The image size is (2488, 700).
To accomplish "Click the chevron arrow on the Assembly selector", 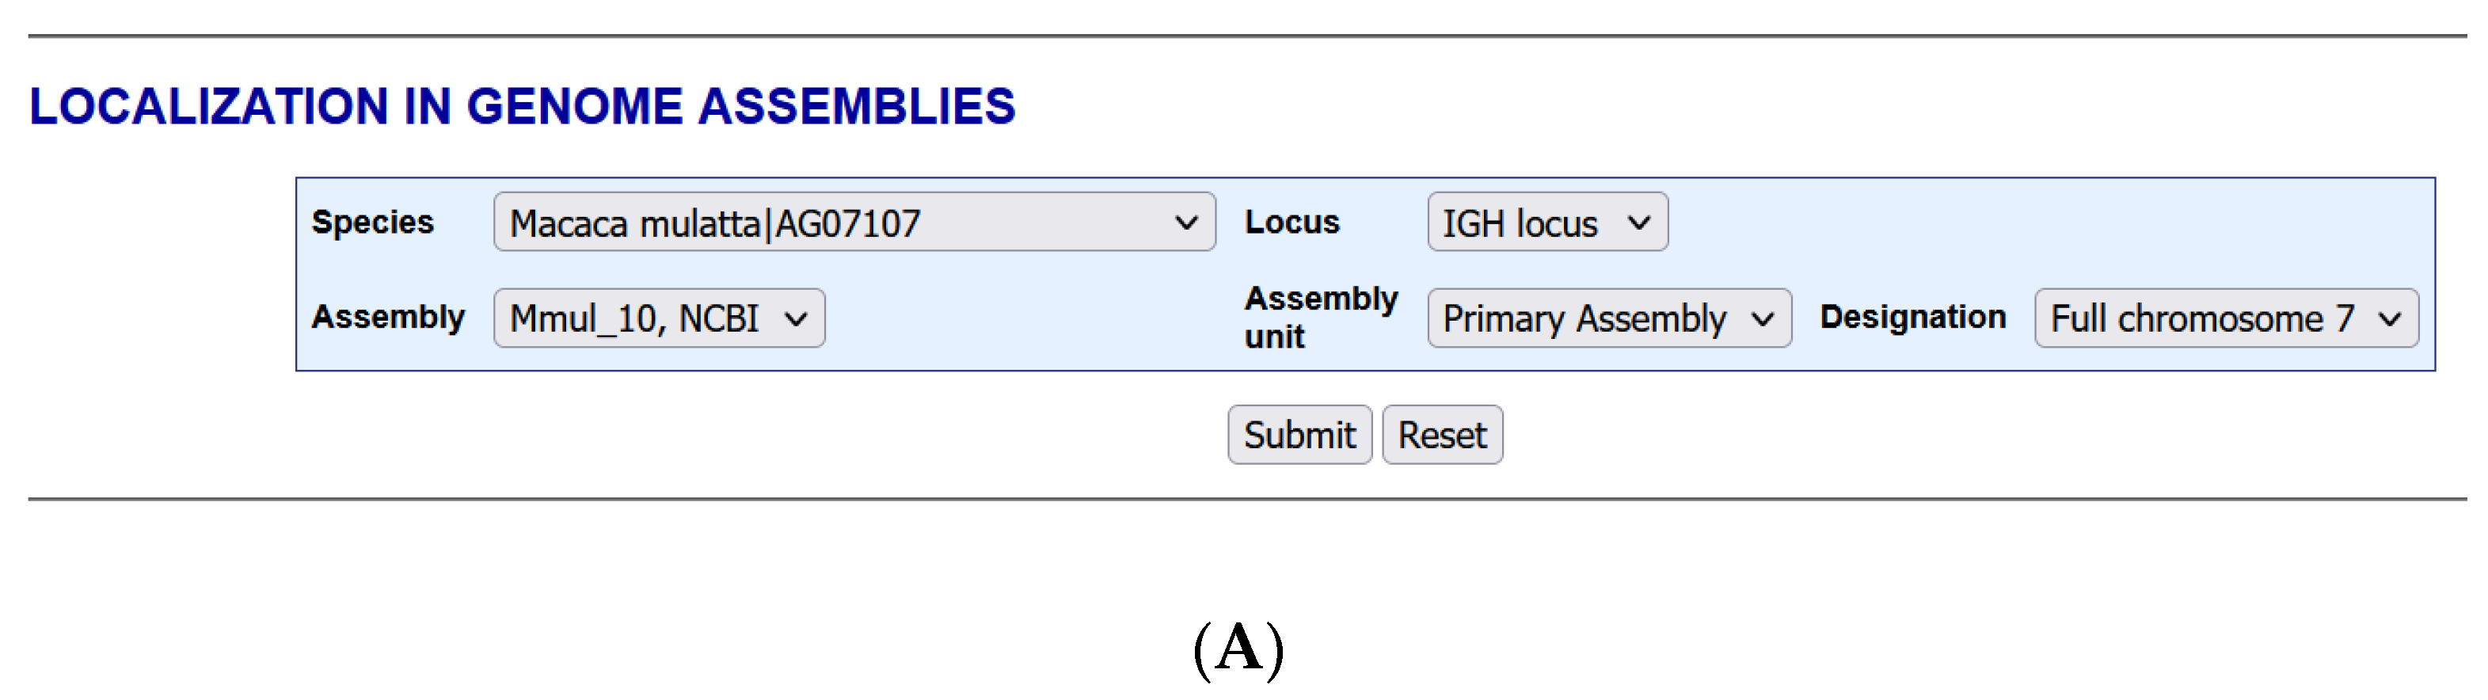I will tap(796, 318).
